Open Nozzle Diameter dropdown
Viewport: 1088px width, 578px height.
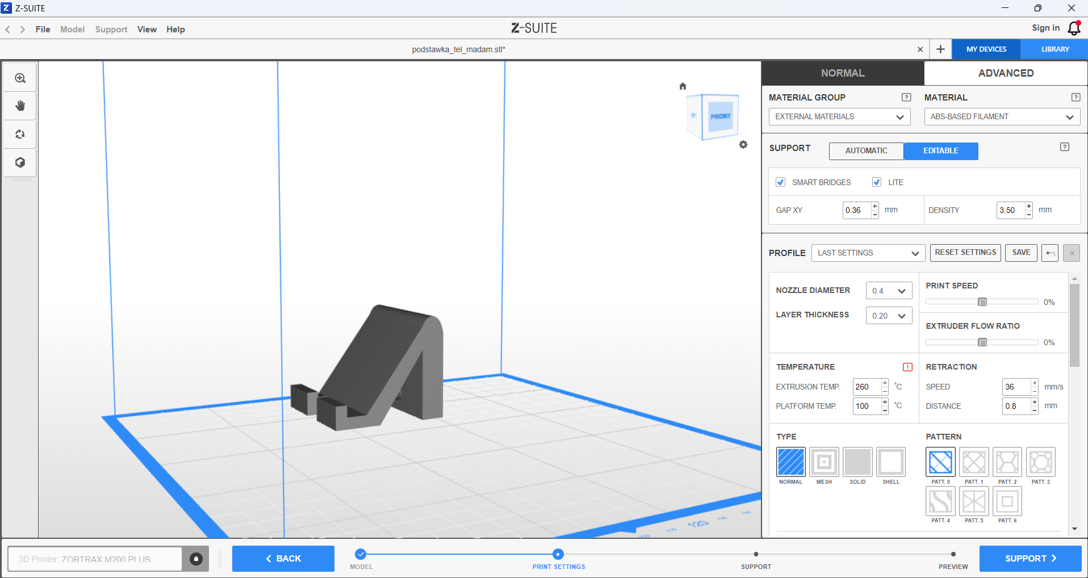tap(889, 291)
